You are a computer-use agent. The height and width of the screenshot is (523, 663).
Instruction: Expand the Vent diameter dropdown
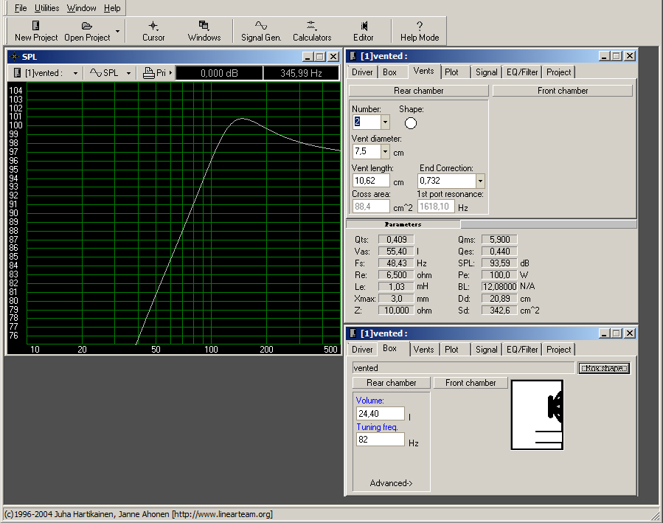click(x=385, y=151)
